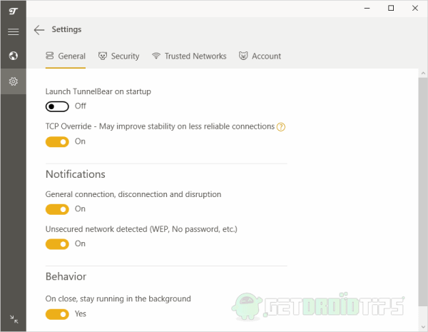Screen dimensions: 428x332
Task: Open the Account tab
Action: (x=260, y=56)
